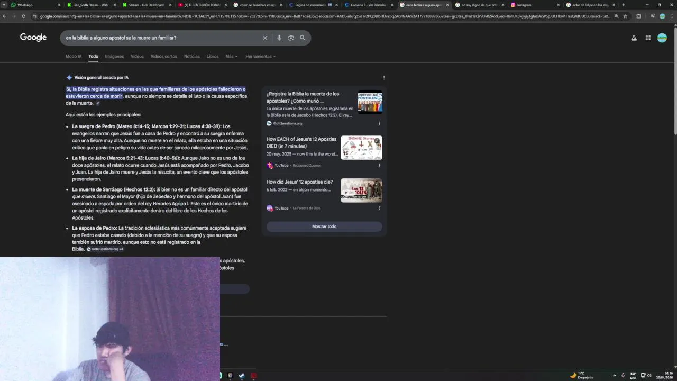
Task: Reload the page with refresh icon
Action: pos(23,16)
